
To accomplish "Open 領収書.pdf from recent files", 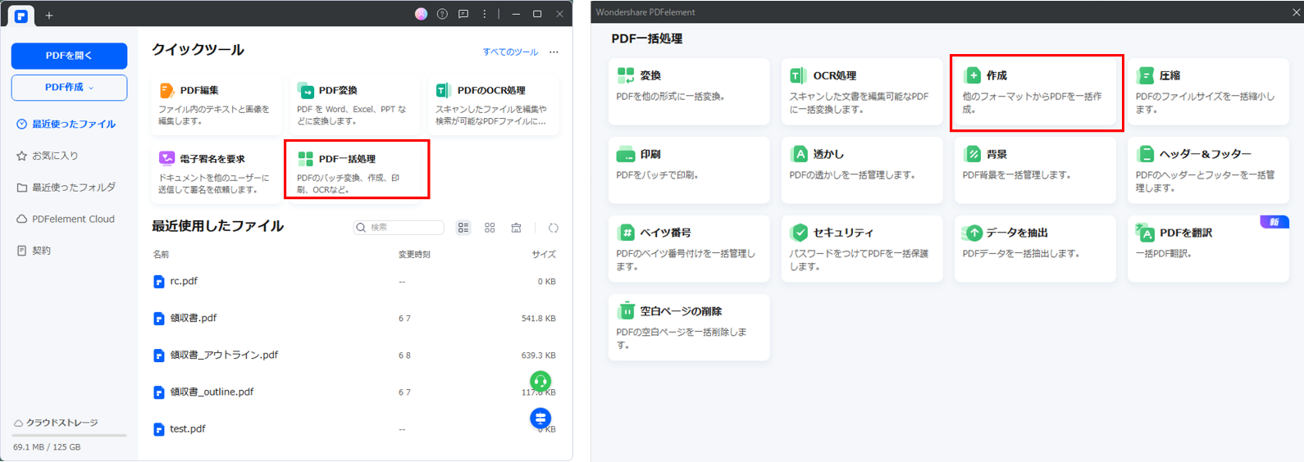I will [354, 319].
